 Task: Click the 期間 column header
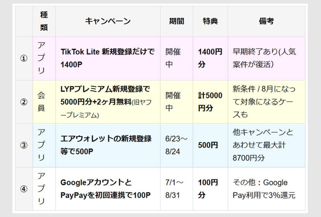point(177,21)
